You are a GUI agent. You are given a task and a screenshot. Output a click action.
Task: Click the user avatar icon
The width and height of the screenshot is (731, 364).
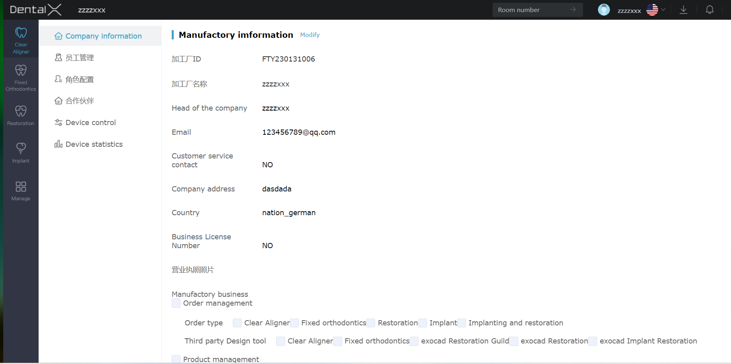point(604,10)
